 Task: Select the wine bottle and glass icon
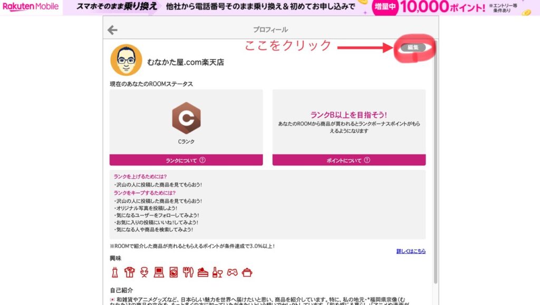[217, 272]
